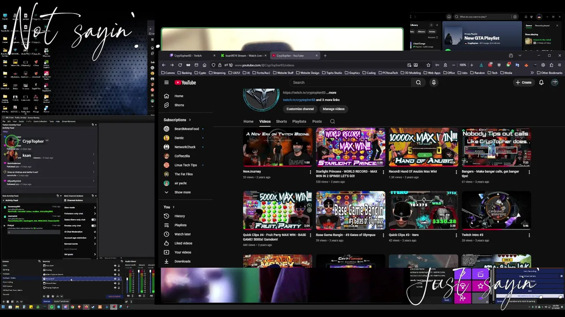Click the YouTube logo home link
Image resolution: width=565 pixels, height=317 pixels.
tap(185, 82)
